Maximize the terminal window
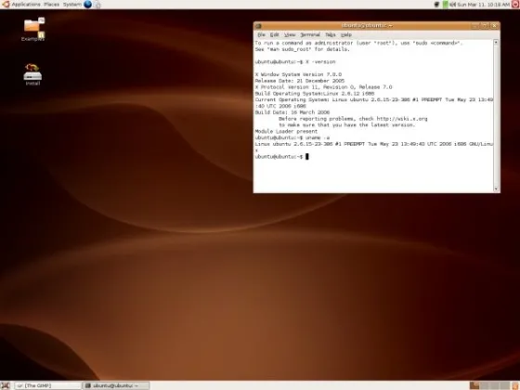The image size is (520, 390). [485, 26]
